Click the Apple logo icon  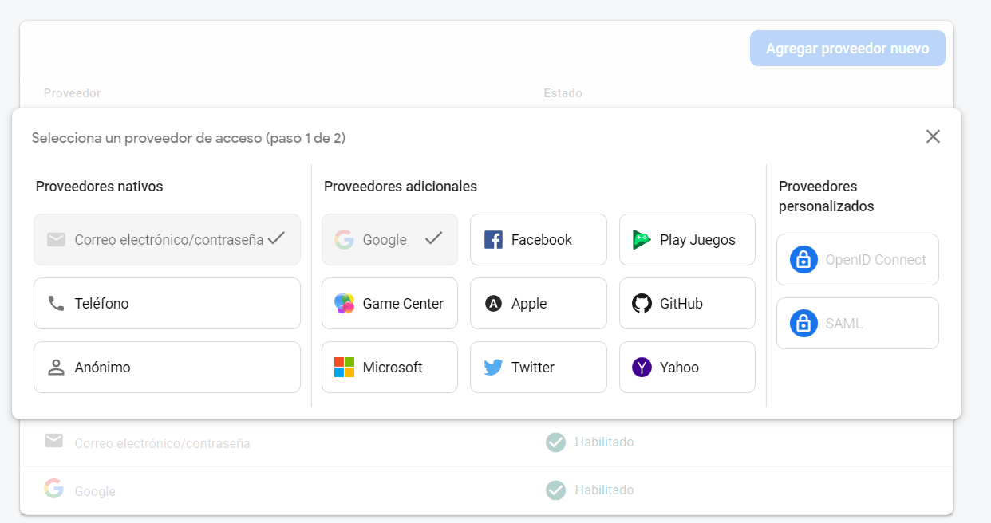(x=493, y=303)
